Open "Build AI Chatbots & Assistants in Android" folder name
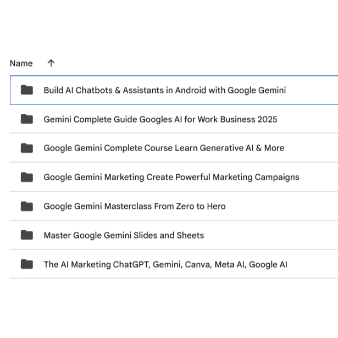The height and width of the screenshot is (338, 338). click(164, 90)
